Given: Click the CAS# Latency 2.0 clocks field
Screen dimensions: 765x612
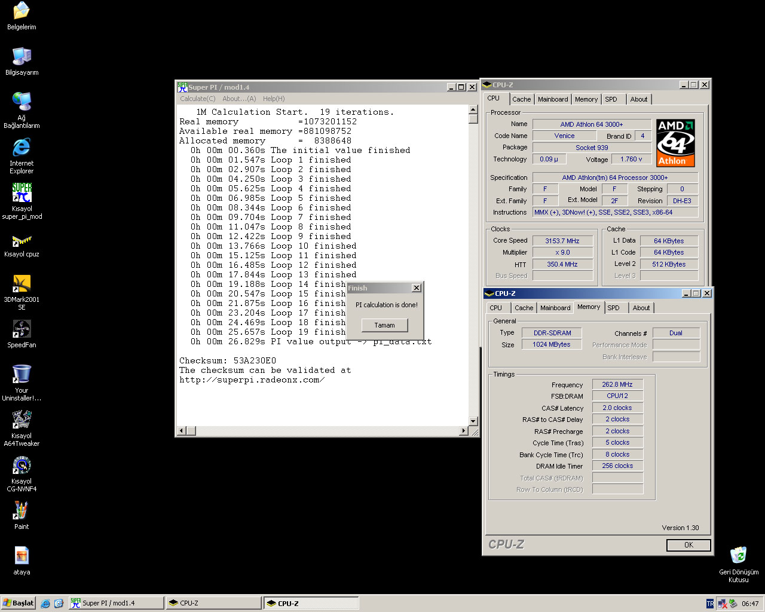Looking at the screenshot, I should point(617,408).
